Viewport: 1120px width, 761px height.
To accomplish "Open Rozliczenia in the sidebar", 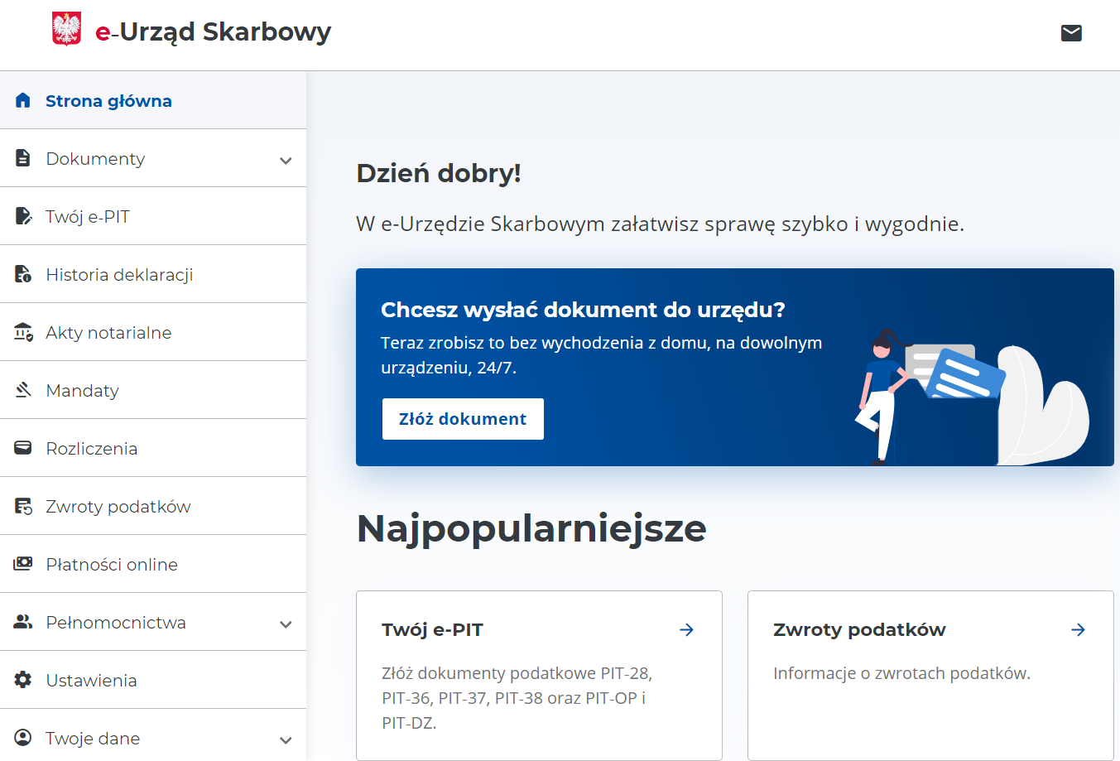I will [x=153, y=448].
